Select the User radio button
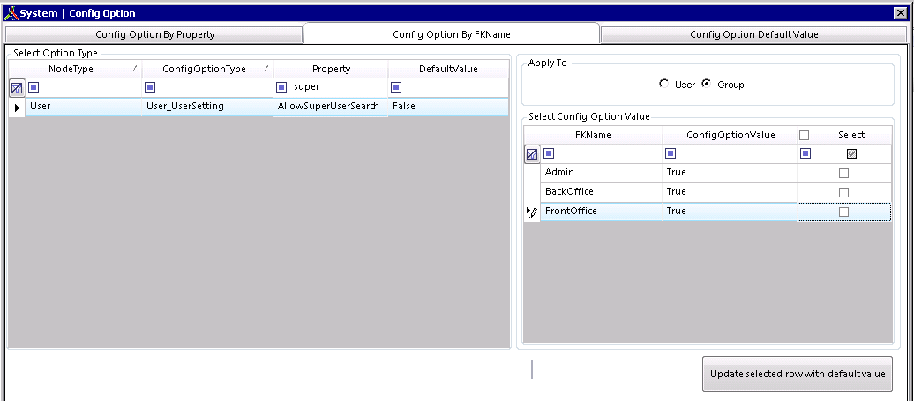This screenshot has width=914, height=401. click(664, 84)
